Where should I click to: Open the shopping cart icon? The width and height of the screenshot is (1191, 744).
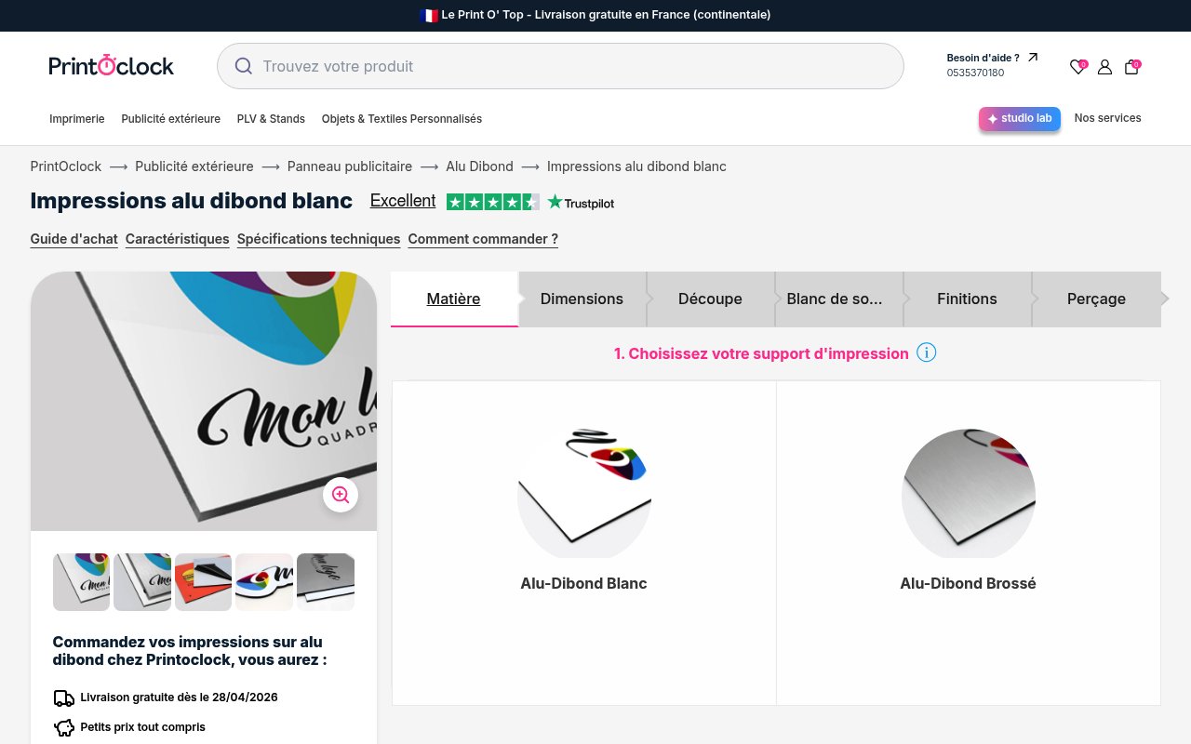tap(1131, 67)
